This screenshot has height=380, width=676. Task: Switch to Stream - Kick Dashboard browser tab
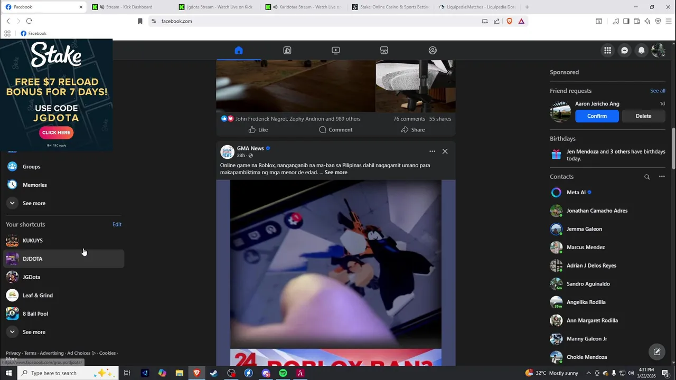tap(130, 7)
